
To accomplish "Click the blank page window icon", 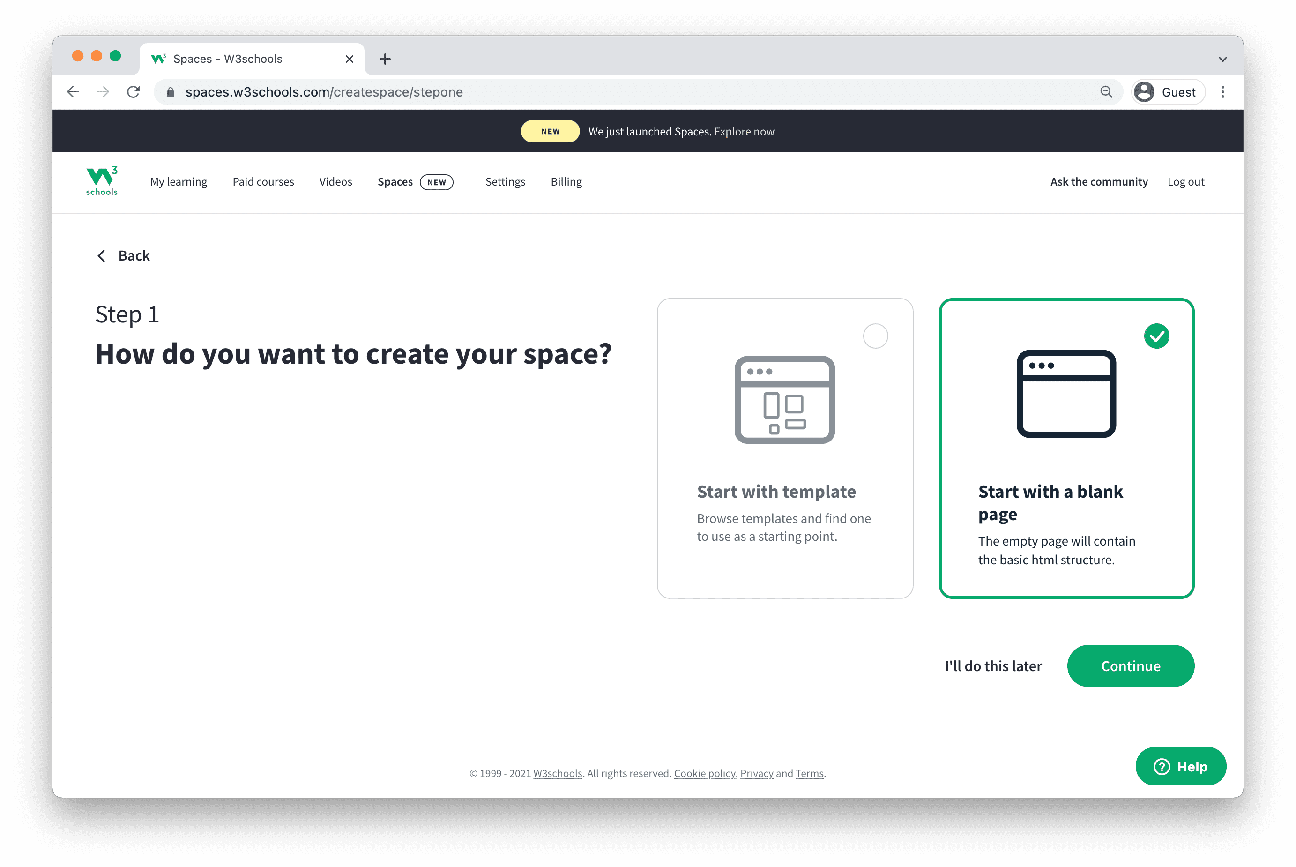I will pyautogui.click(x=1065, y=394).
